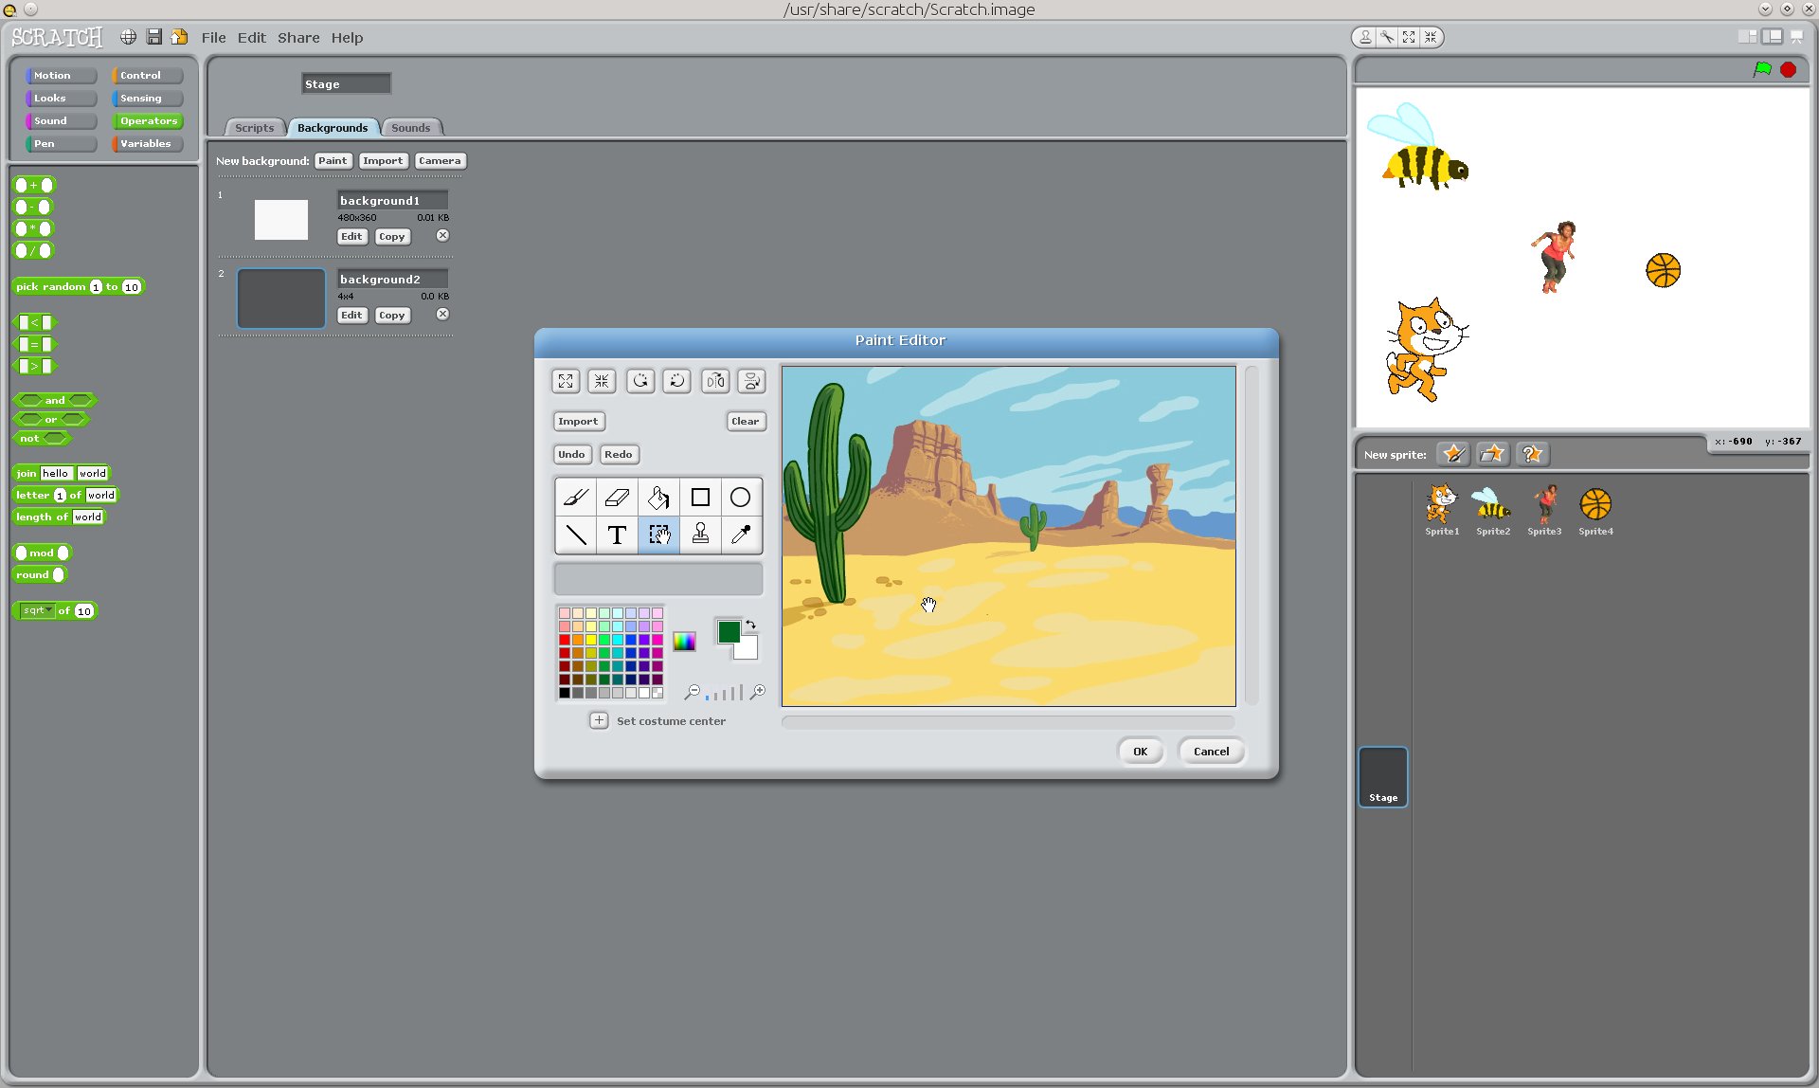Delete background1 with its X button
1819x1088 pixels.
coord(442,236)
